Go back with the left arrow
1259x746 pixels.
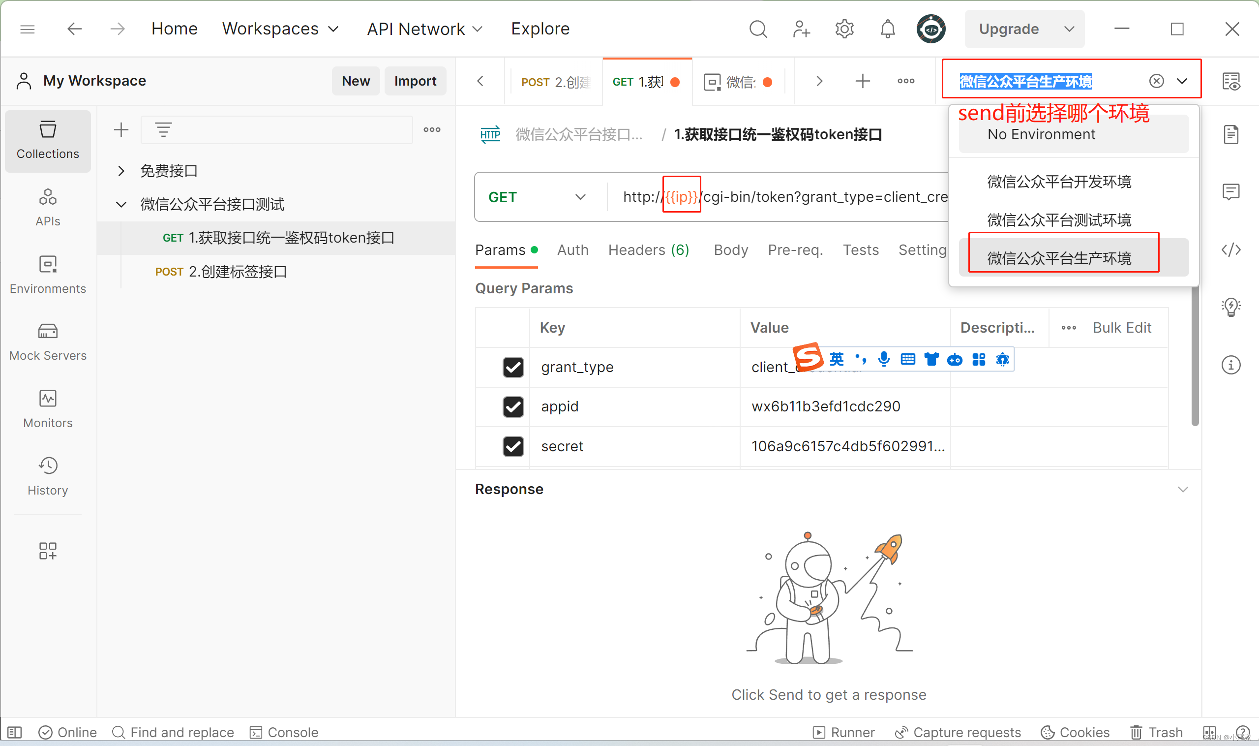tap(74, 29)
